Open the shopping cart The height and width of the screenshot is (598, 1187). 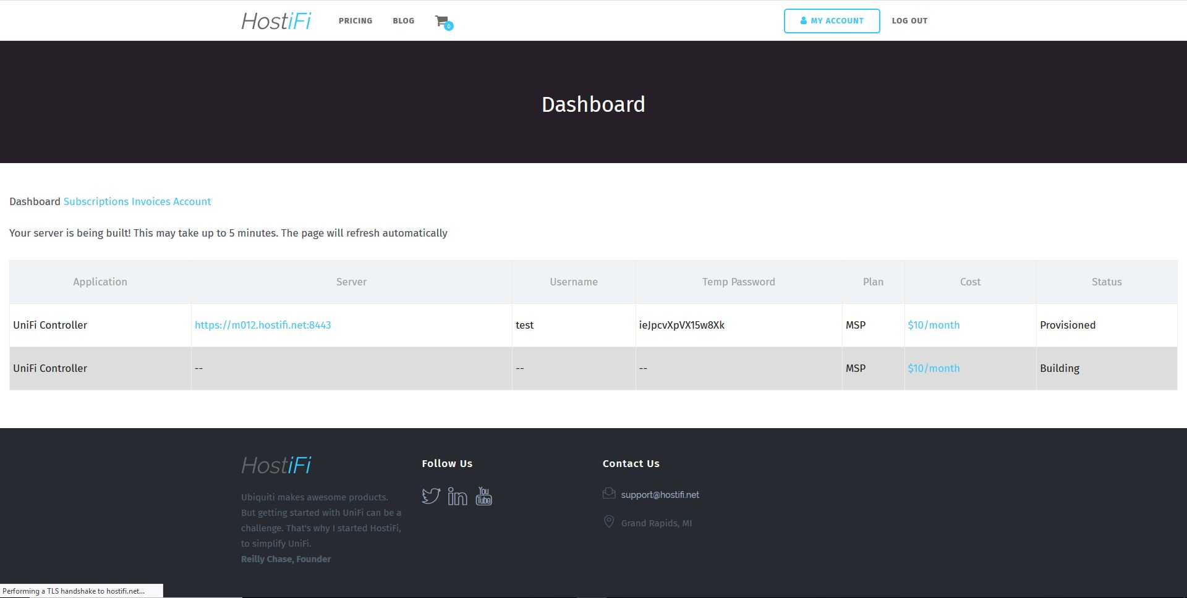(441, 20)
